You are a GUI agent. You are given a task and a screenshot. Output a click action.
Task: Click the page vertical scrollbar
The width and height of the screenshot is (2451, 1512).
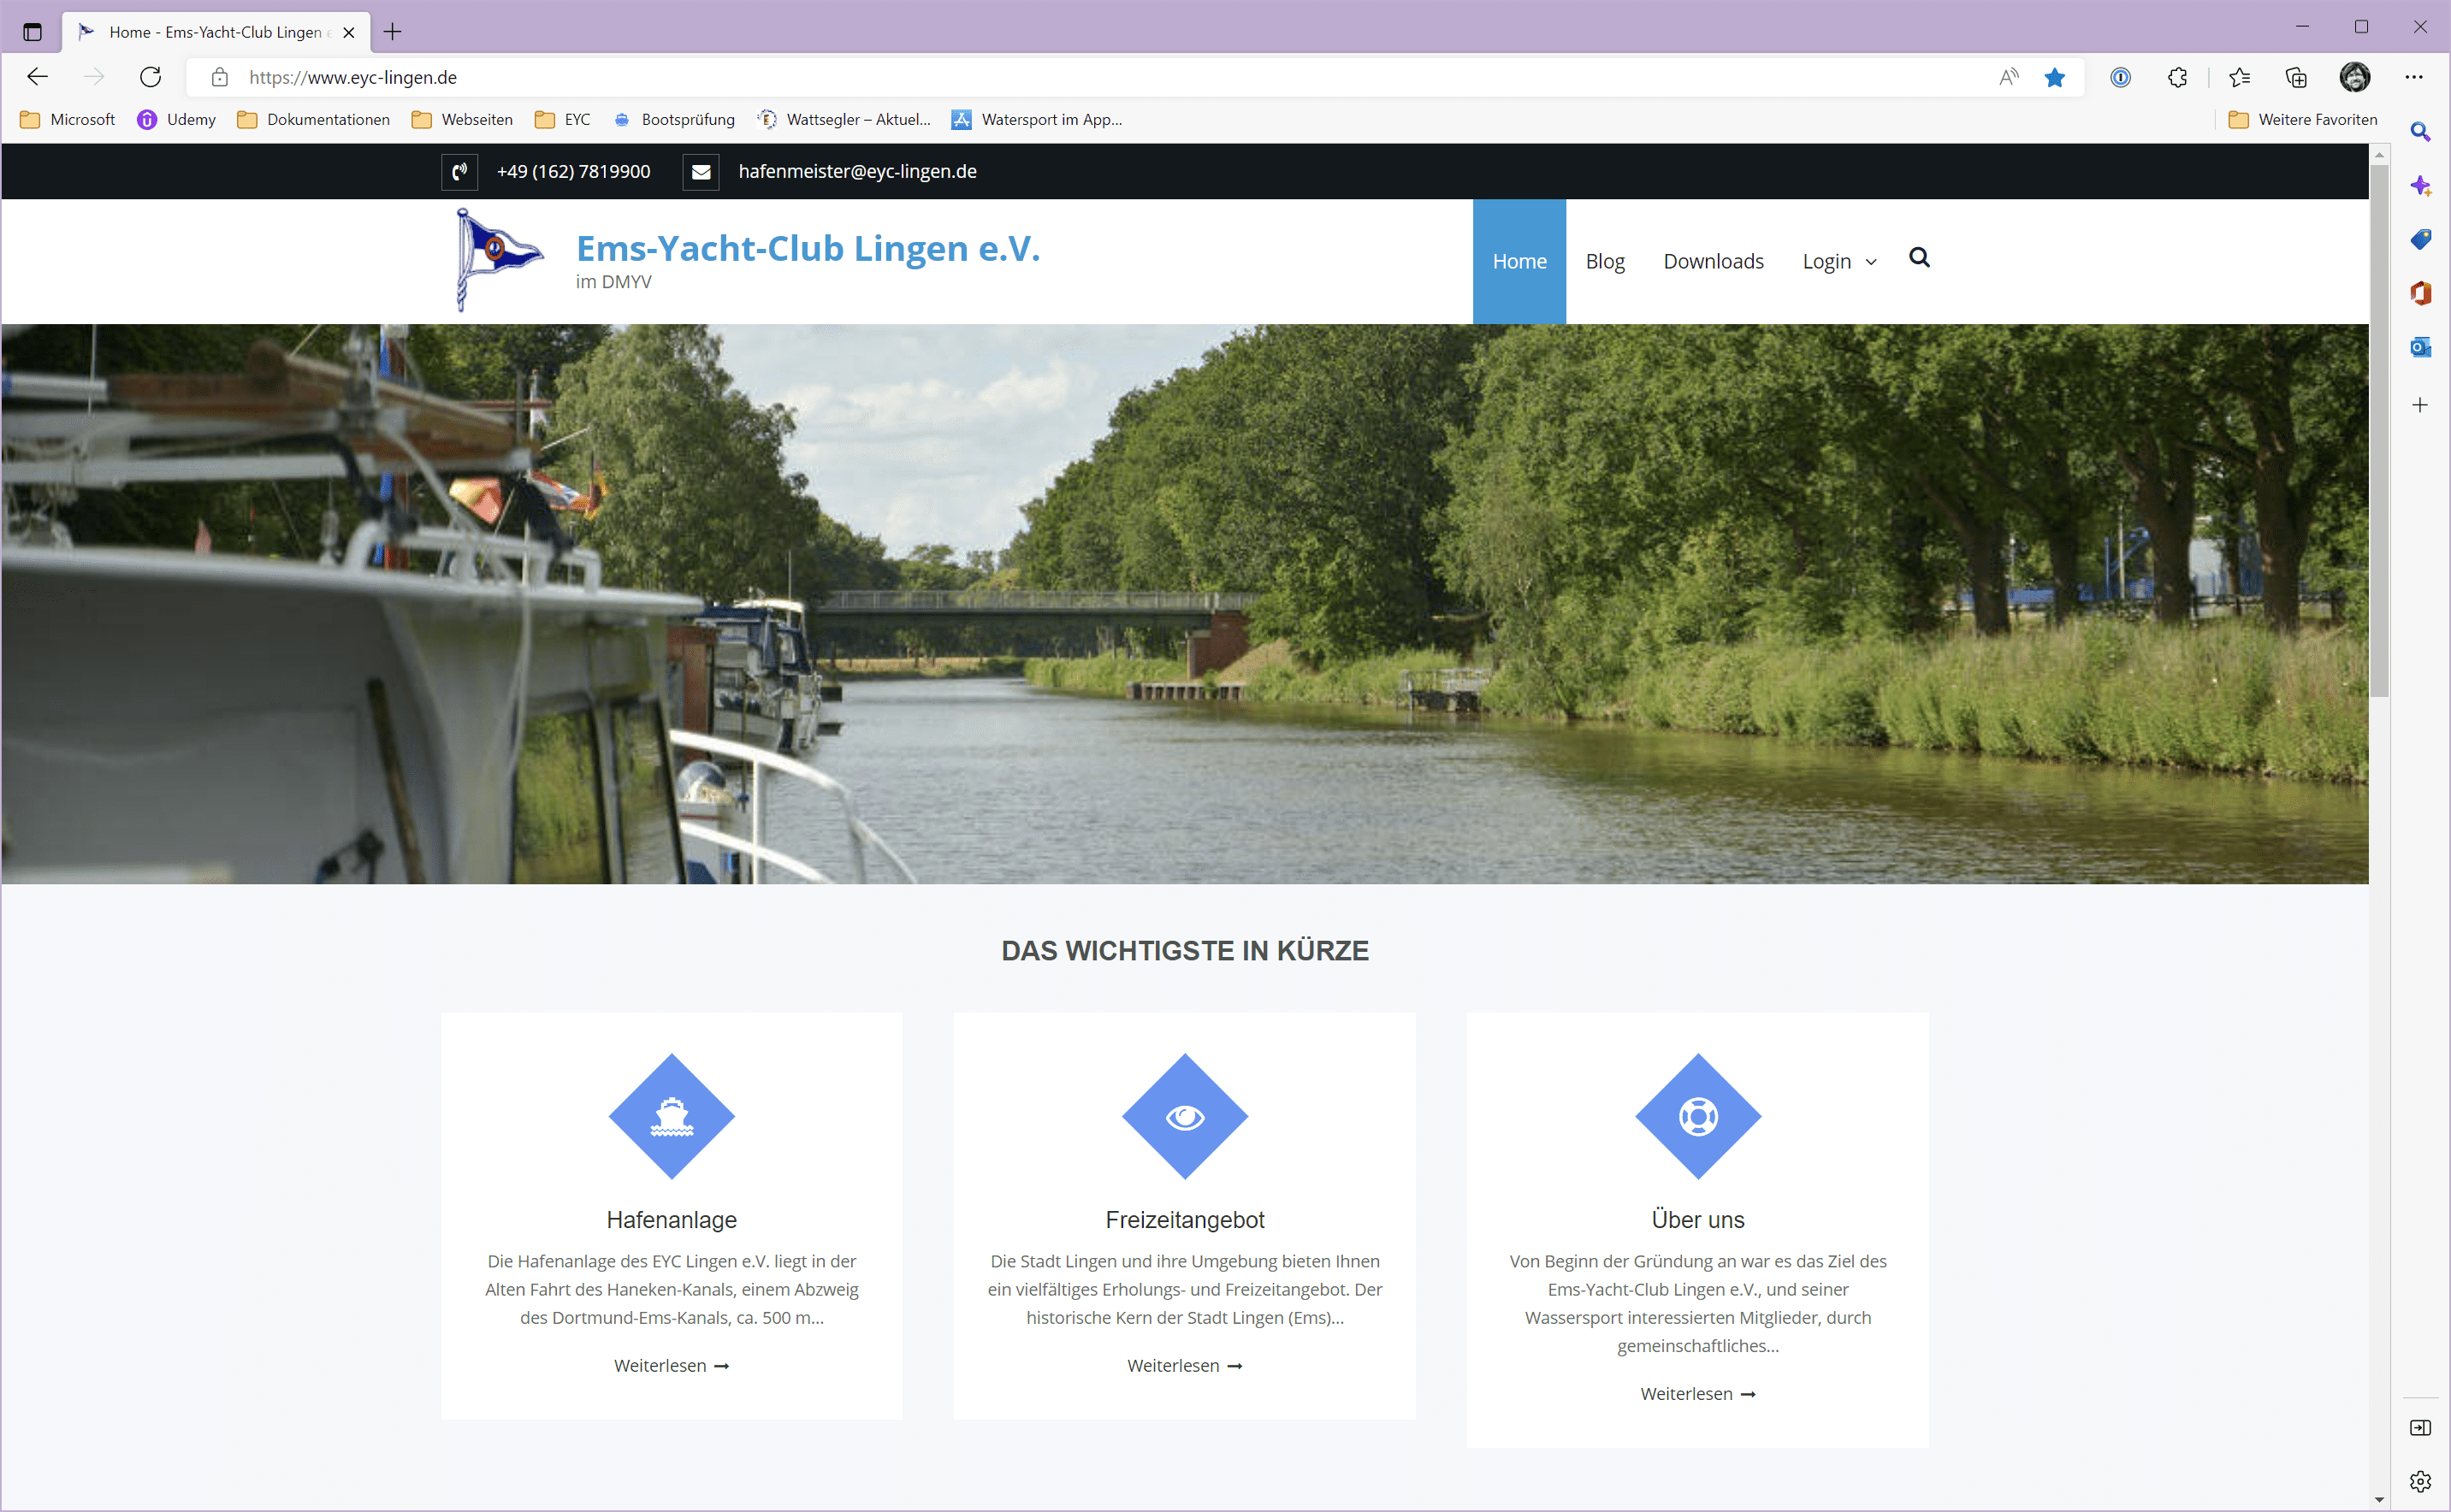2379,430
